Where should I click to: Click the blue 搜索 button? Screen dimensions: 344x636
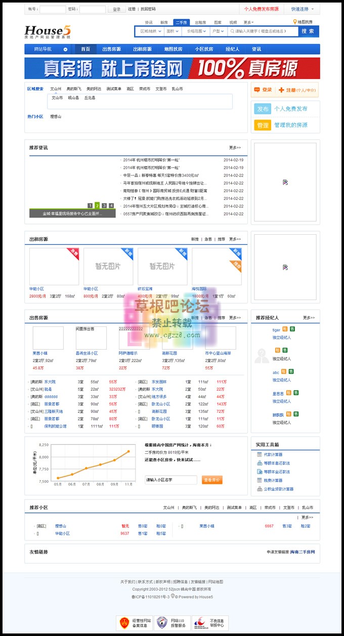tap(308, 31)
